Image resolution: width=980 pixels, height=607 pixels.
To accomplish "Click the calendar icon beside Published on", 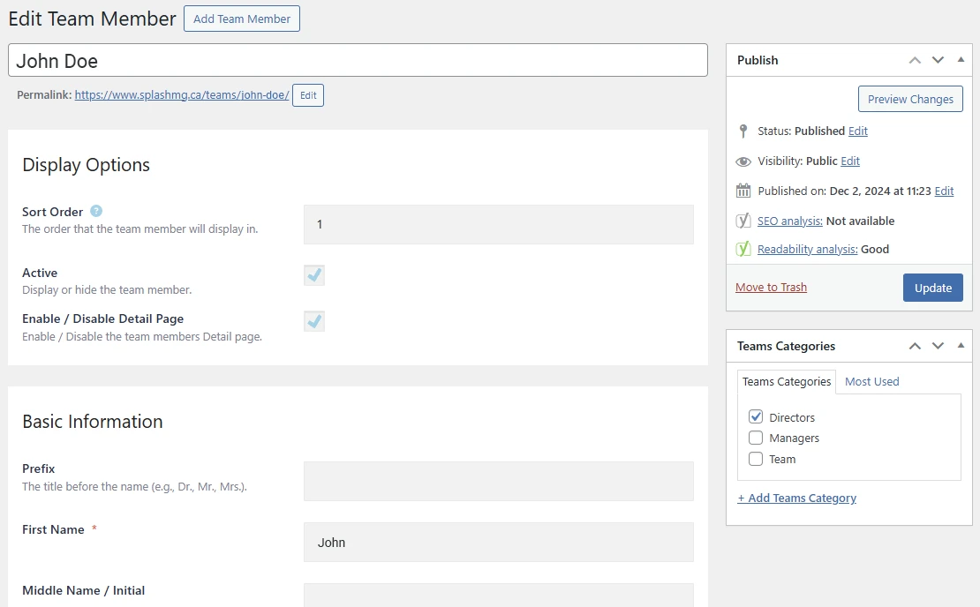I will 743,191.
